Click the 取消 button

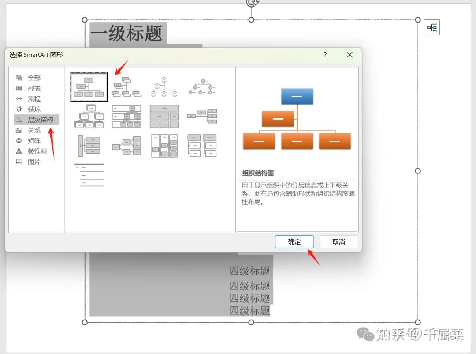[x=338, y=241]
